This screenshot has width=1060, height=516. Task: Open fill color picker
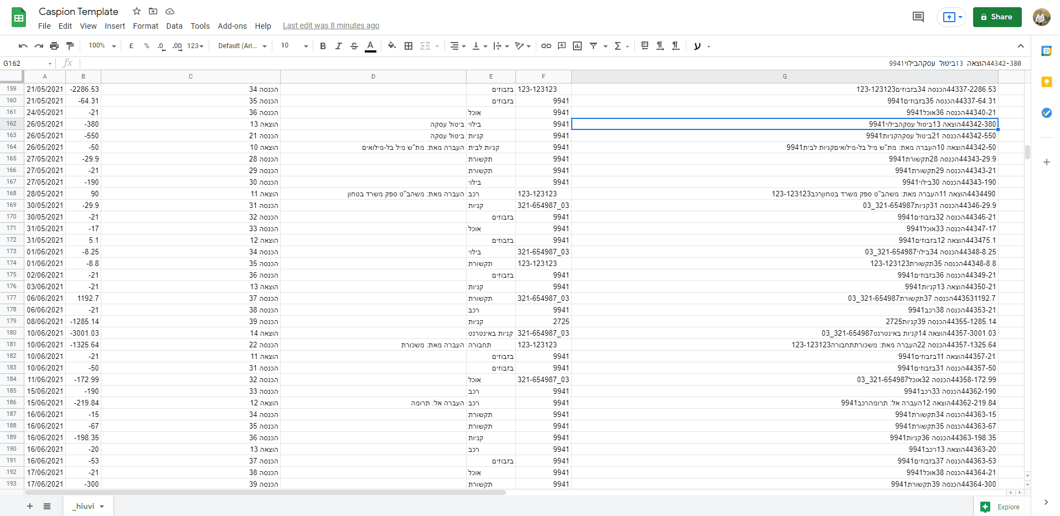392,46
